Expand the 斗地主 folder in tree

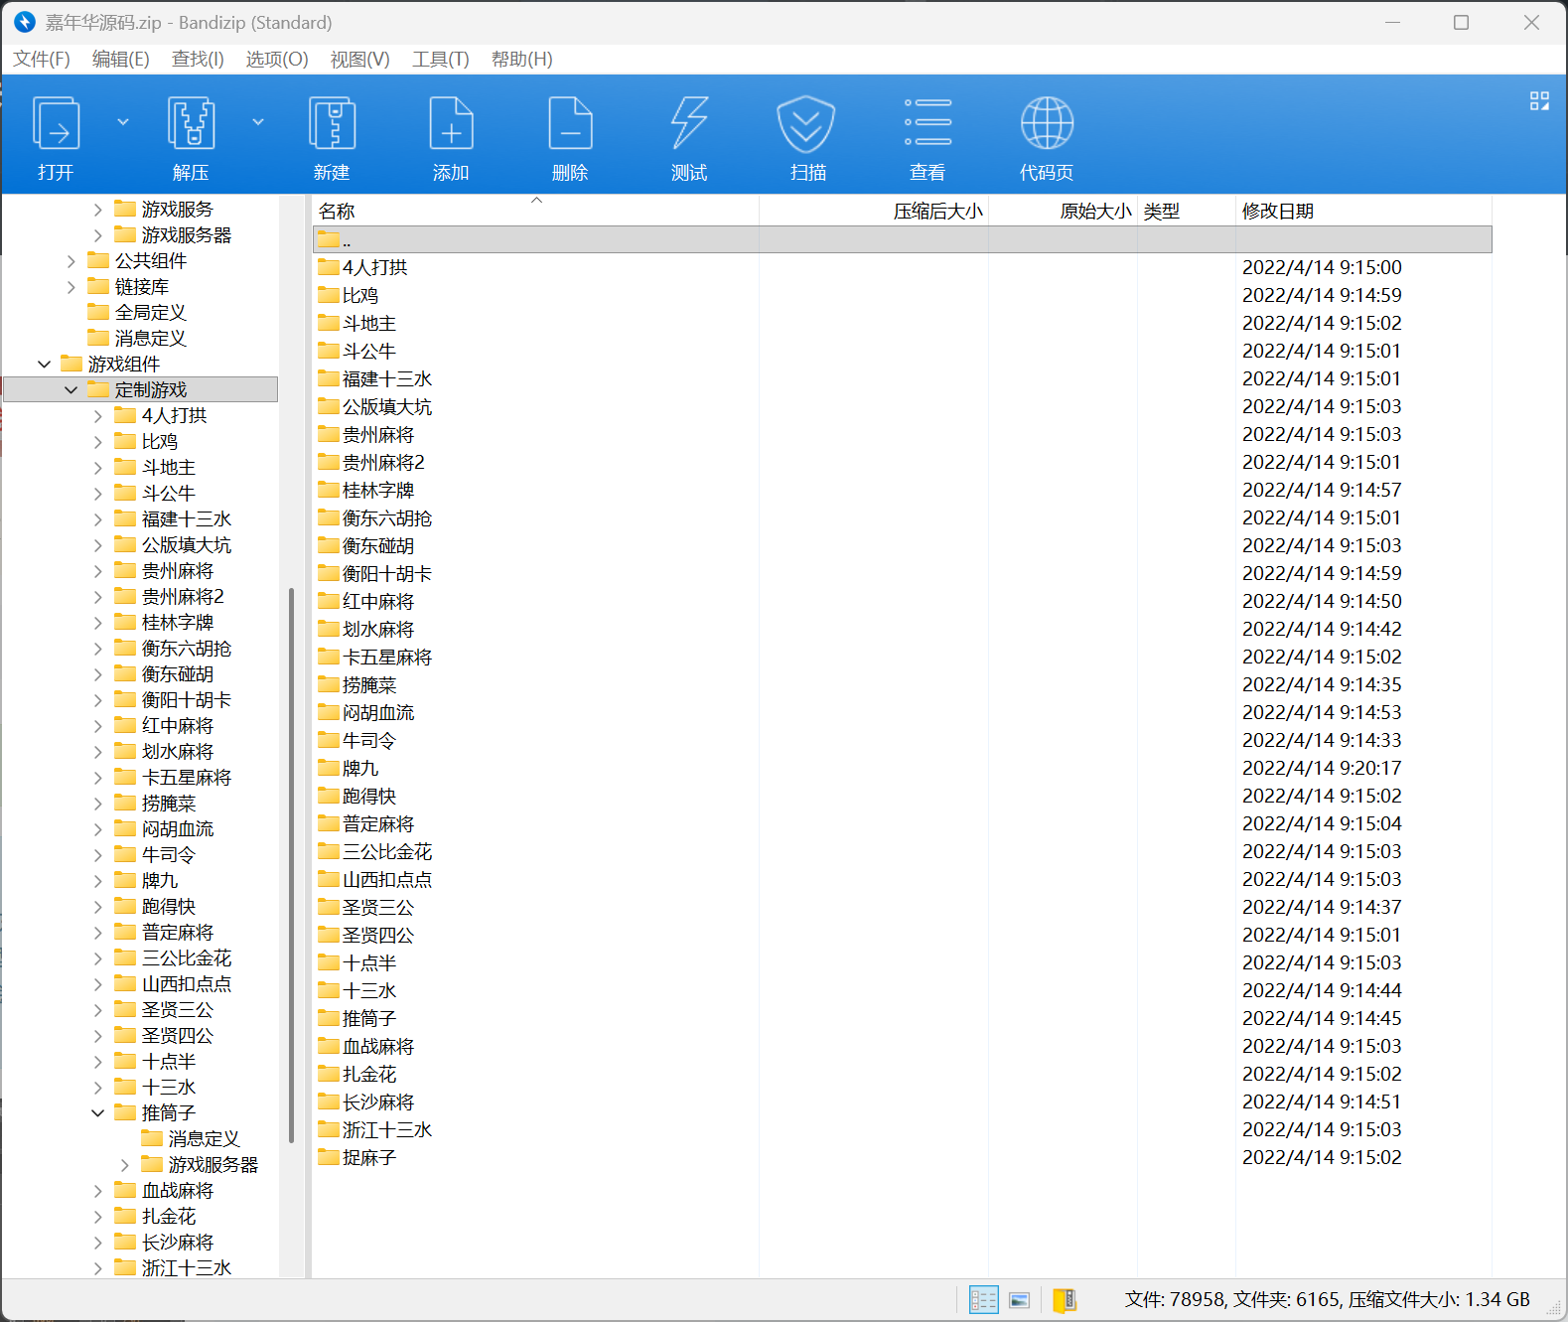click(97, 468)
